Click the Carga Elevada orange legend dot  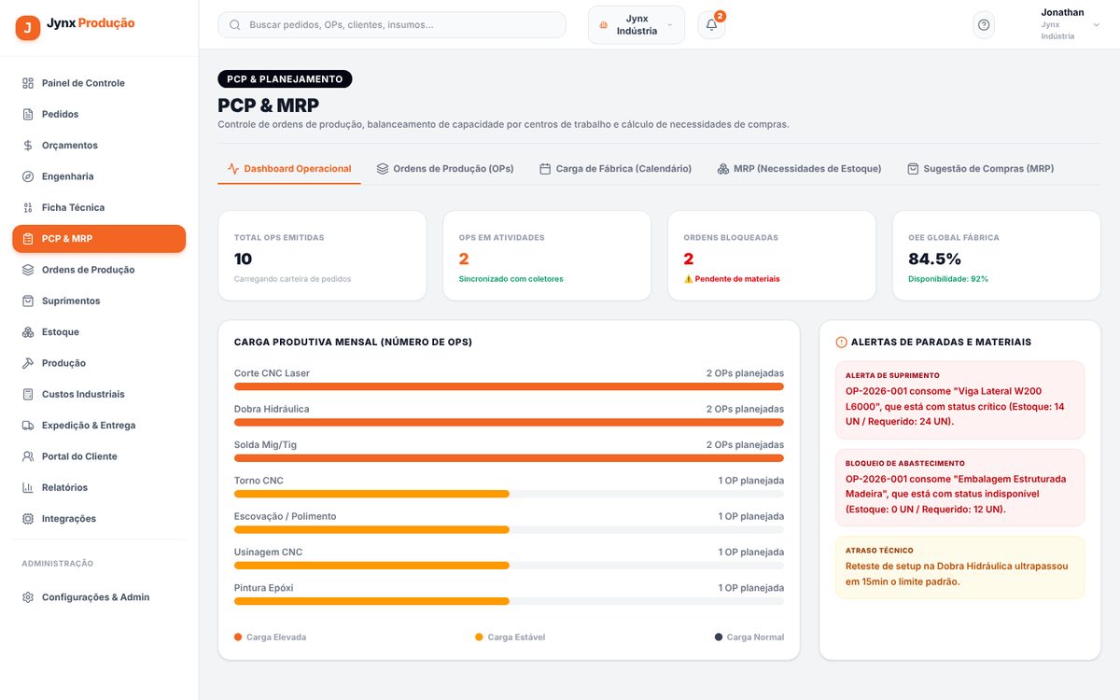[x=238, y=637]
